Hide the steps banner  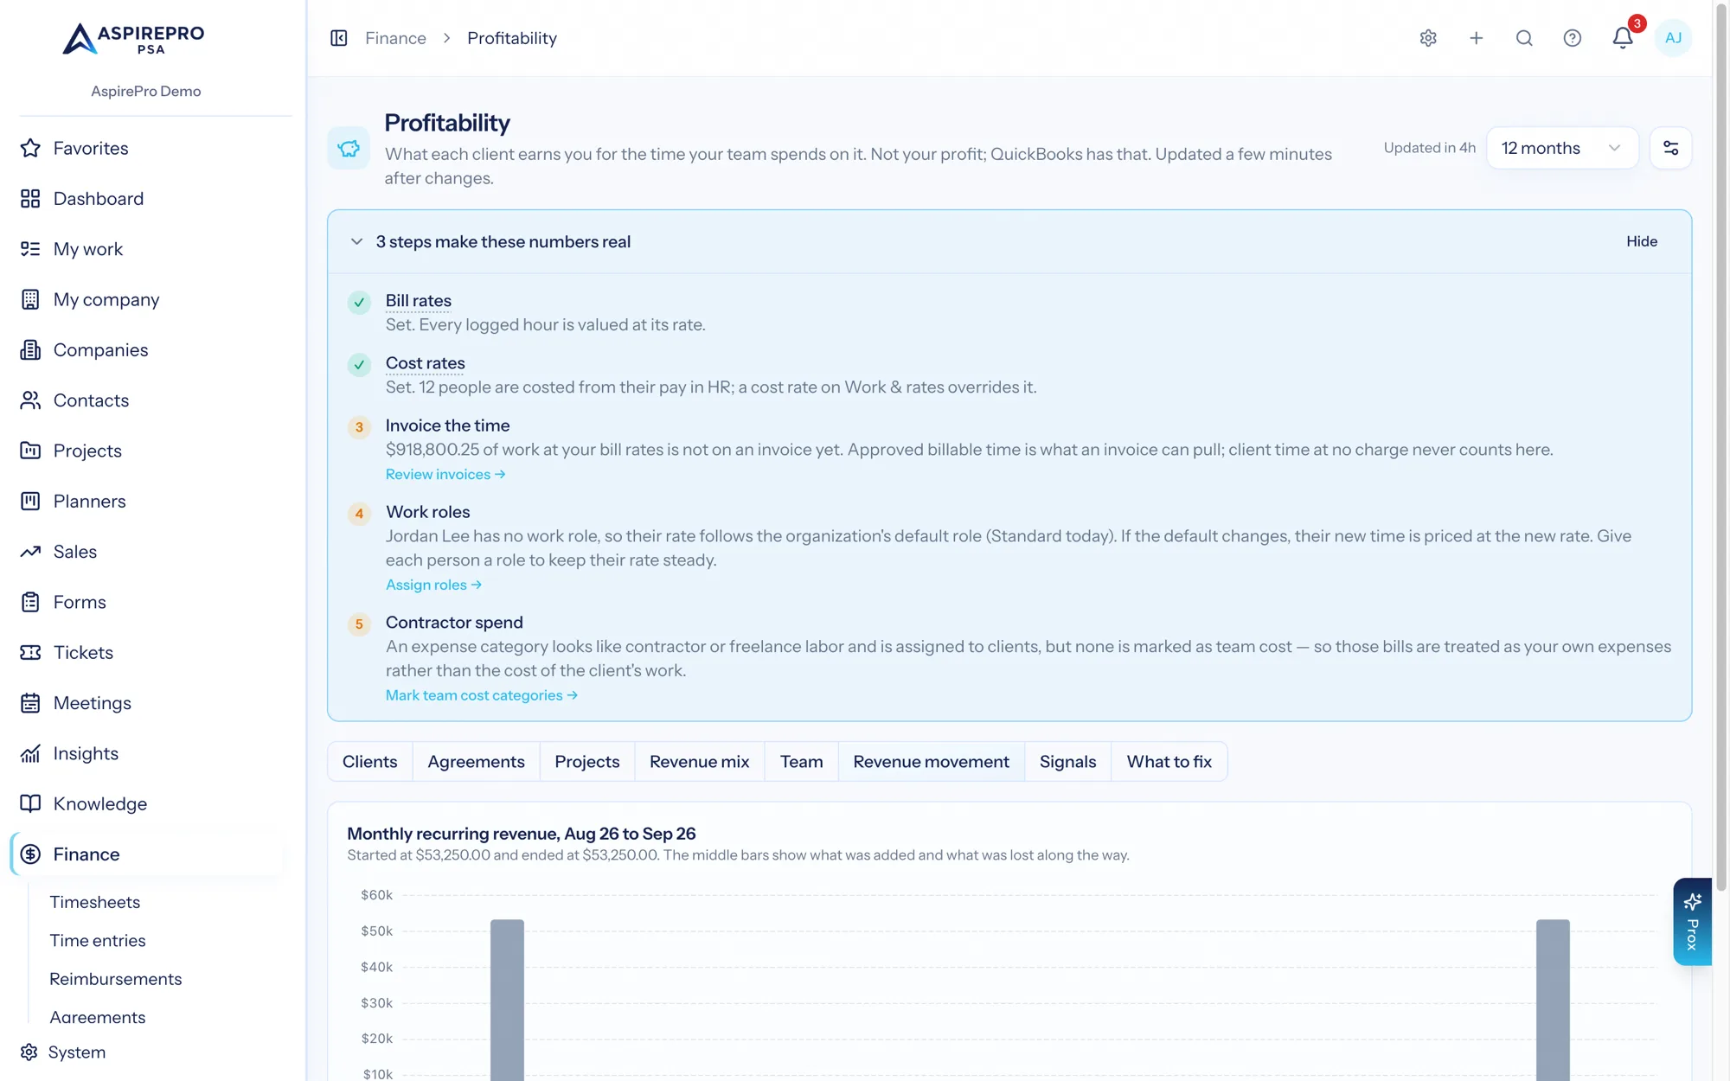click(1642, 242)
